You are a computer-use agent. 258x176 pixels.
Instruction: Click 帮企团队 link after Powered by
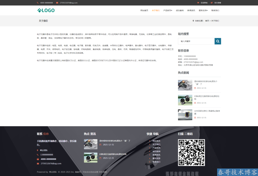point(53,172)
